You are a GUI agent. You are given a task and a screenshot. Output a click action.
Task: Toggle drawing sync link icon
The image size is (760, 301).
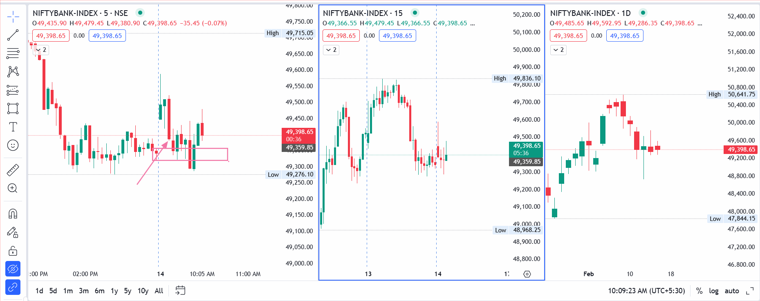13,288
